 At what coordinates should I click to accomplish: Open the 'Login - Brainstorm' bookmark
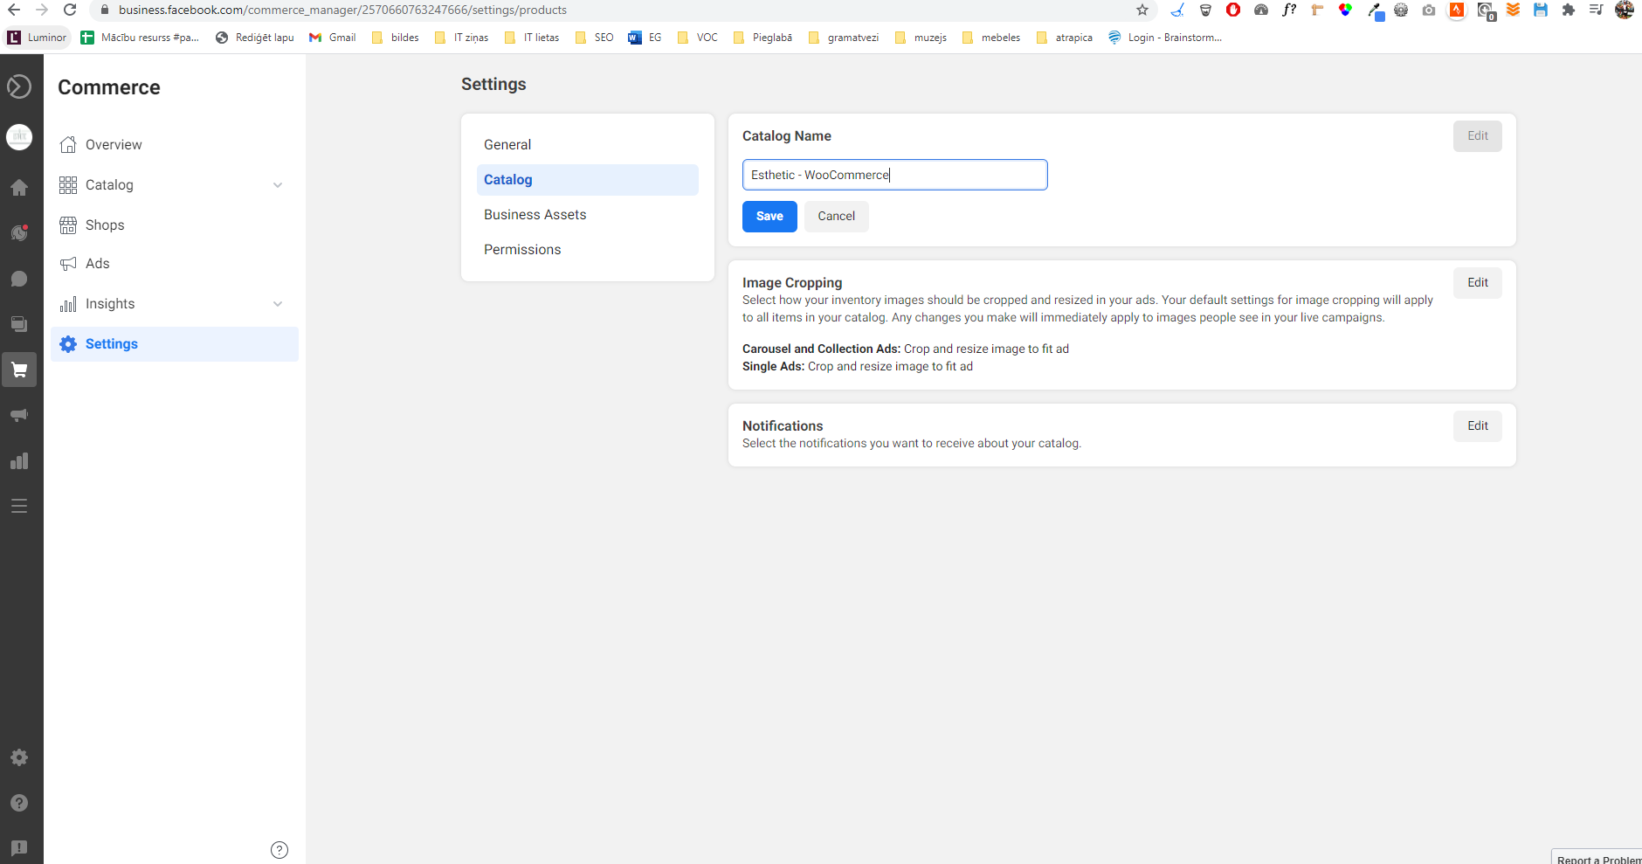coord(1165,38)
